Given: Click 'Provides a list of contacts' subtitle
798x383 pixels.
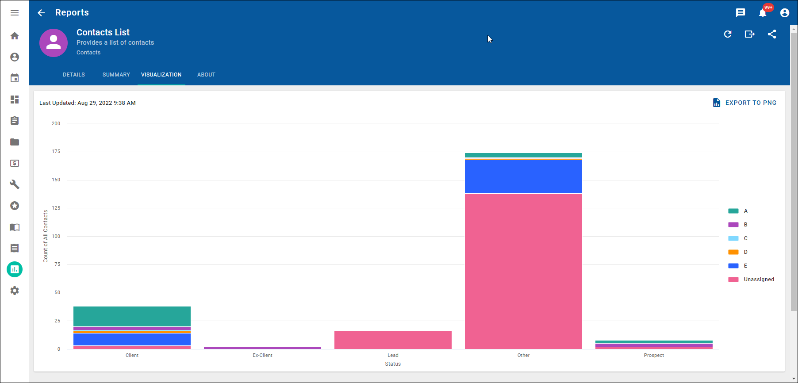Looking at the screenshot, I should 115,42.
